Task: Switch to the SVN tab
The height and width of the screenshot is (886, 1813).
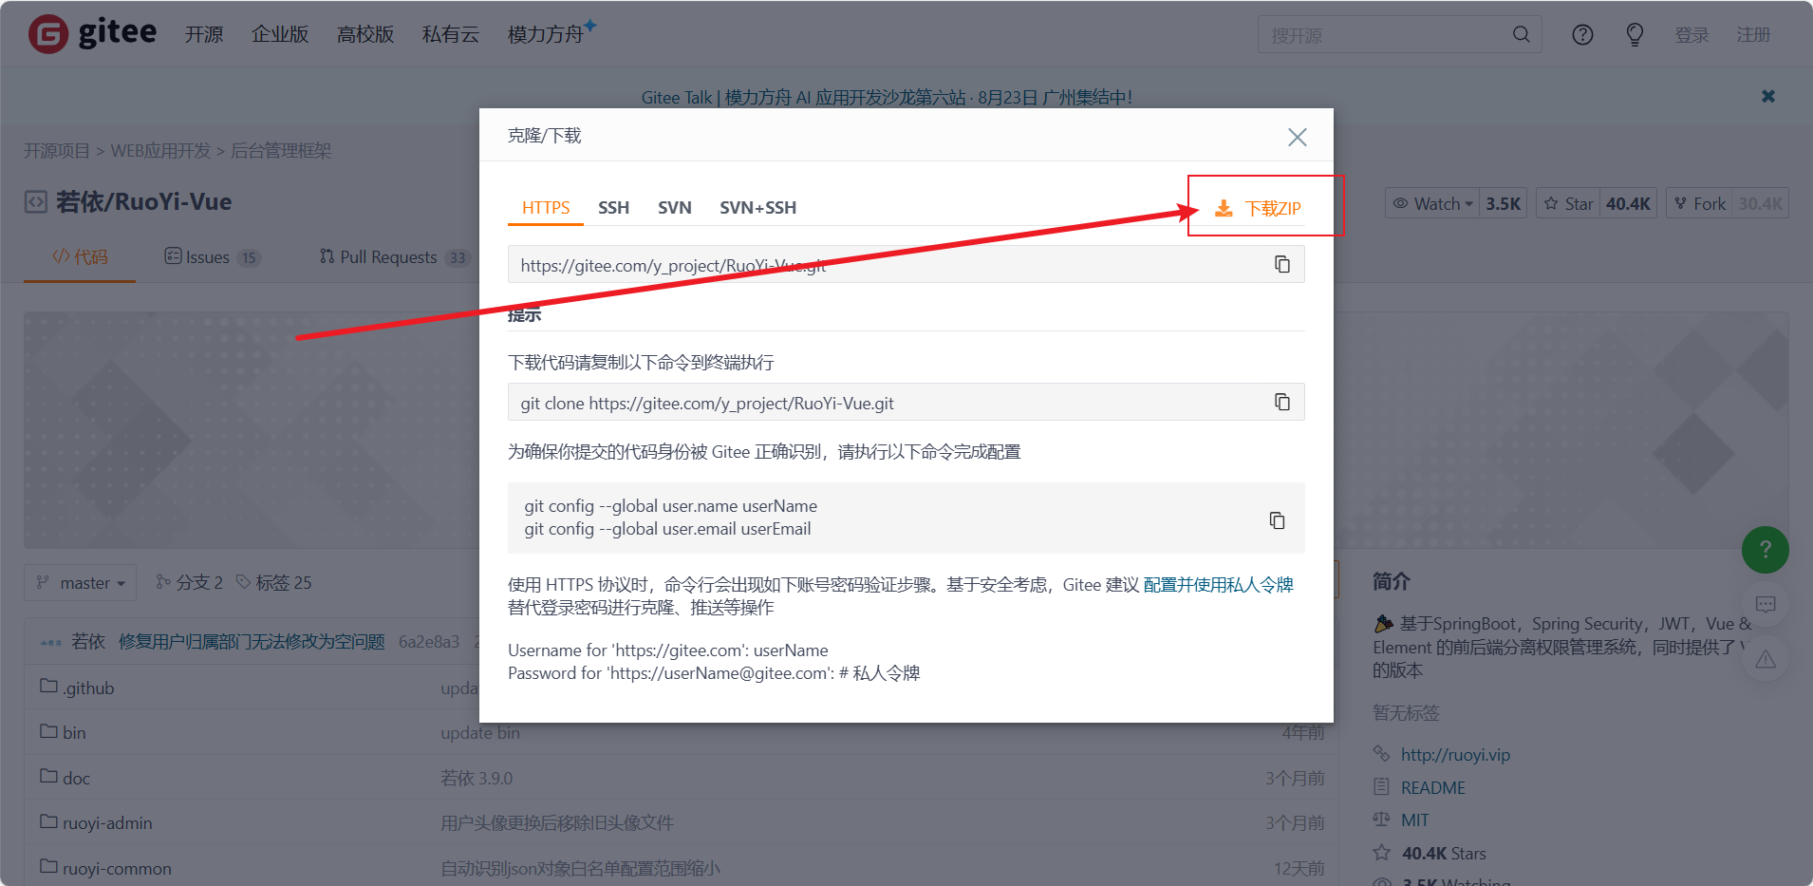Action: [x=675, y=208]
